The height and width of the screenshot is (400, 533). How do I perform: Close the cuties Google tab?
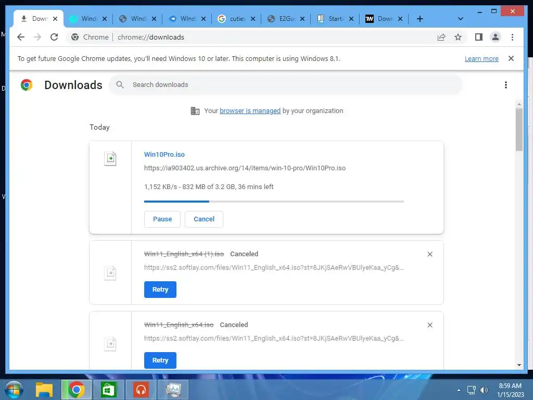point(253,19)
